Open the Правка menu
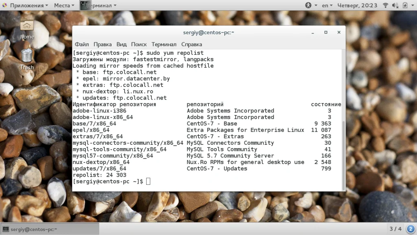The height and width of the screenshot is (235, 417). click(x=102, y=44)
